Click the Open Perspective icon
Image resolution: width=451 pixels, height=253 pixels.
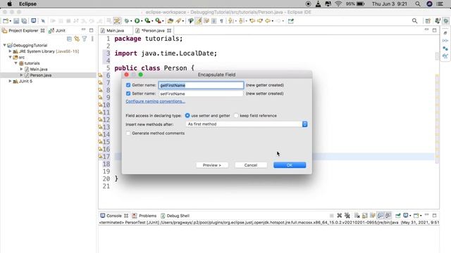(428, 20)
